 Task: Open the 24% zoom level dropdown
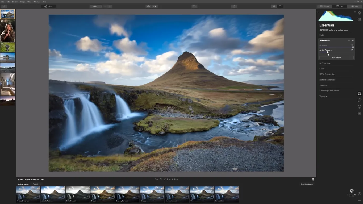point(96,6)
